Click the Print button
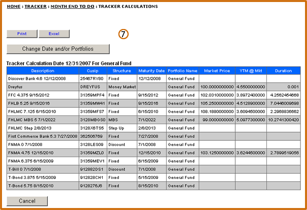 (22, 34)
